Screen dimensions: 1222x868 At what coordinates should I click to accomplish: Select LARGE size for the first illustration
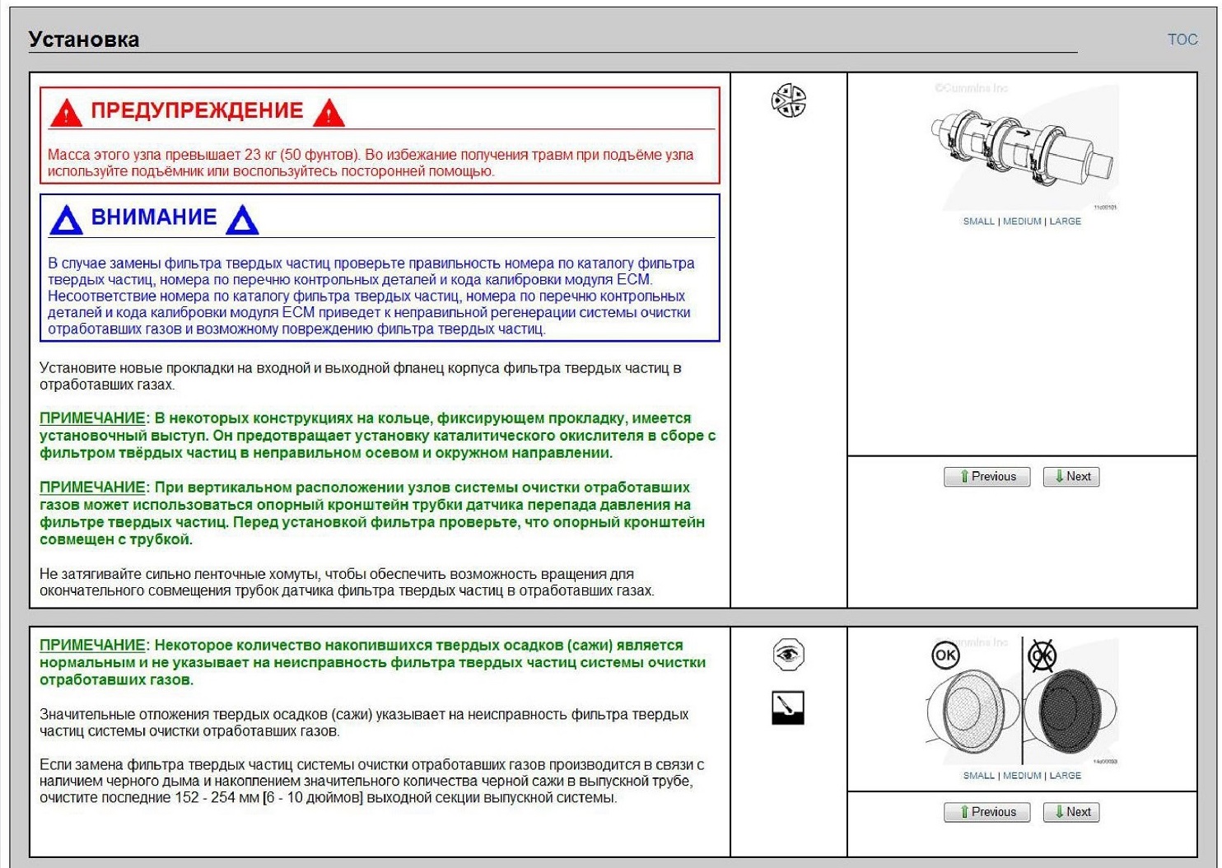1065,222
